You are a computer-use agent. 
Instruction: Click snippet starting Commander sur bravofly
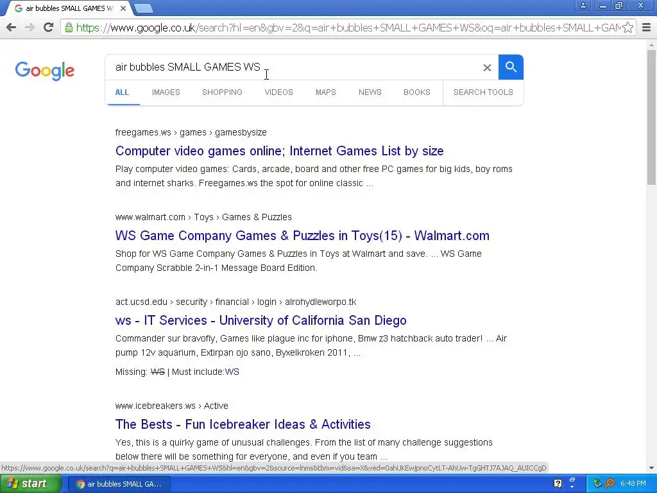(x=311, y=345)
